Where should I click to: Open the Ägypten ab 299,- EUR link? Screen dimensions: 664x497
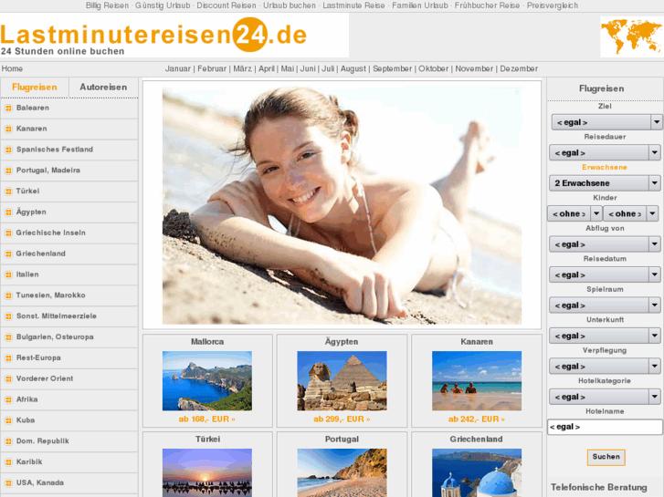342,419
